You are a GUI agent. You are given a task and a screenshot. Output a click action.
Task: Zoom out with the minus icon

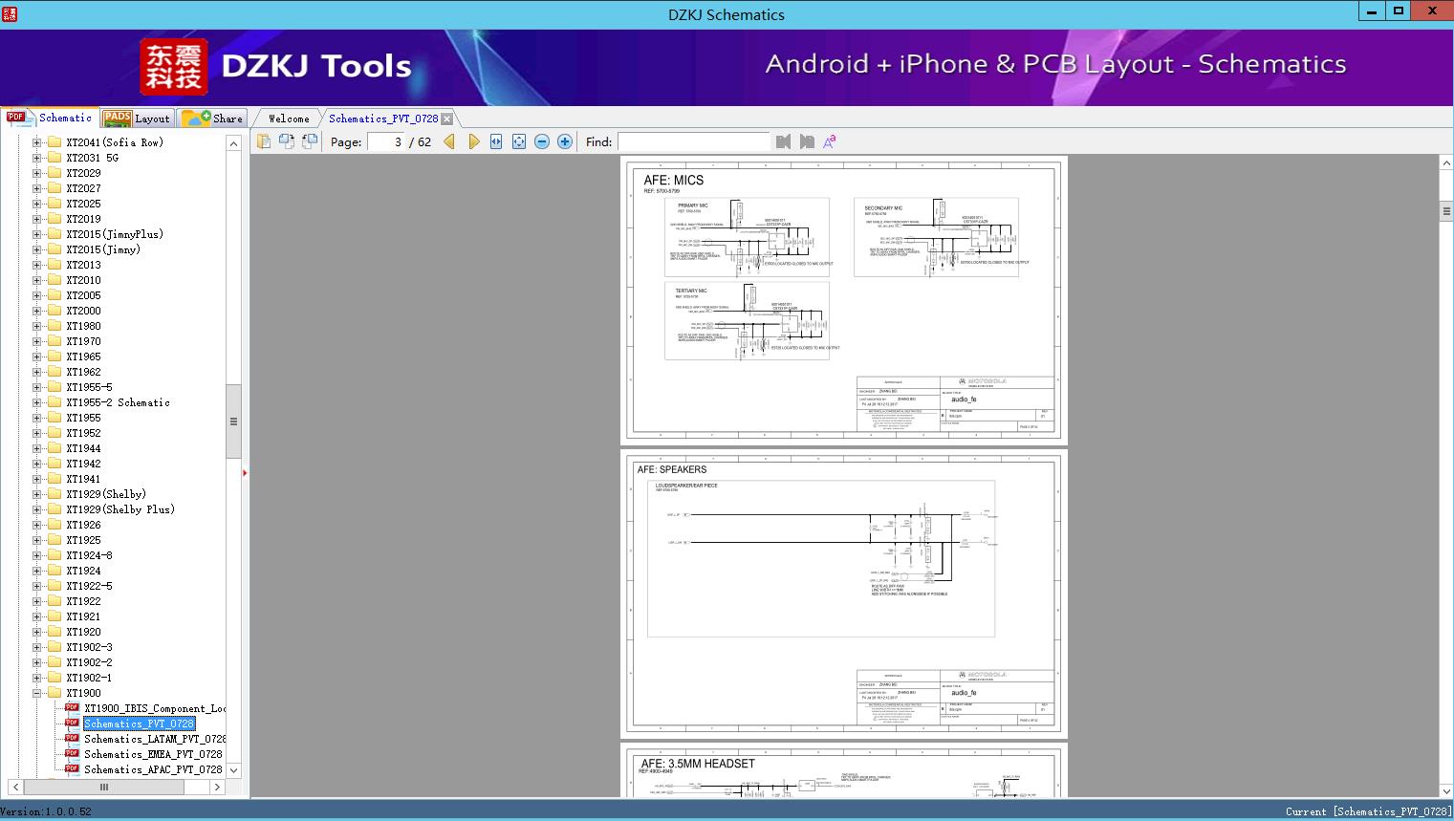pyautogui.click(x=542, y=141)
